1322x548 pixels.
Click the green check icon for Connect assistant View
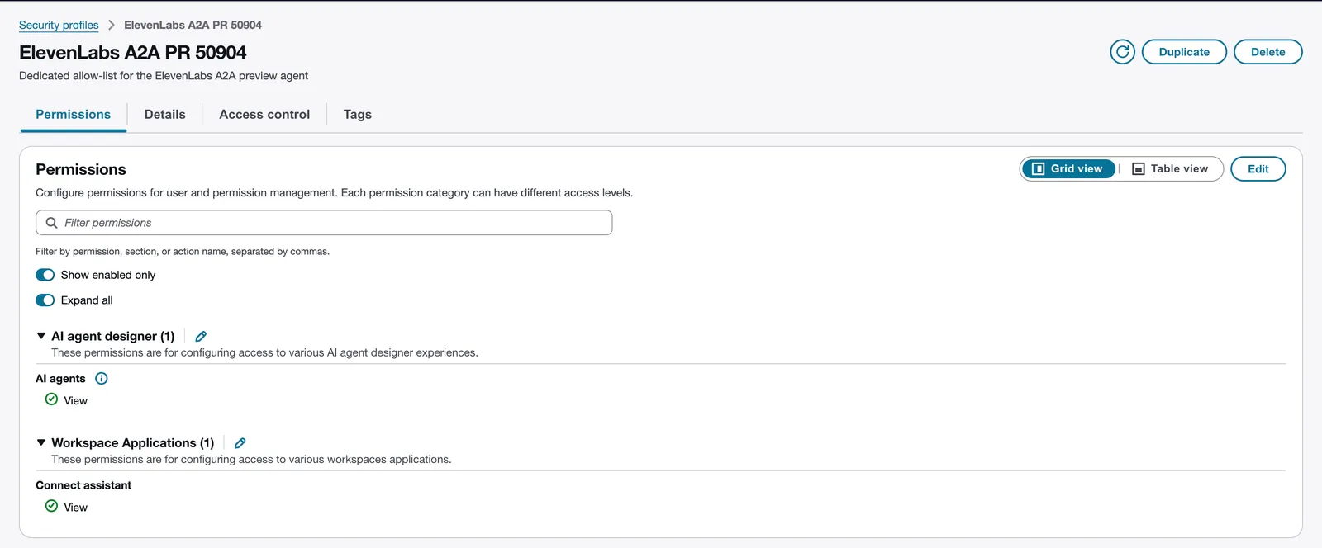[x=51, y=506]
